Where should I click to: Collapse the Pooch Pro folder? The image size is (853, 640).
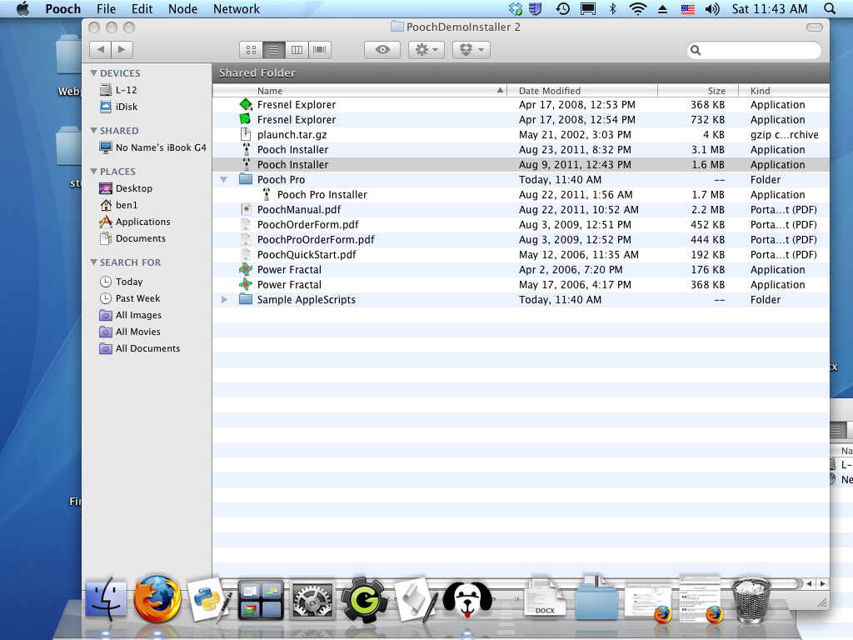223,180
